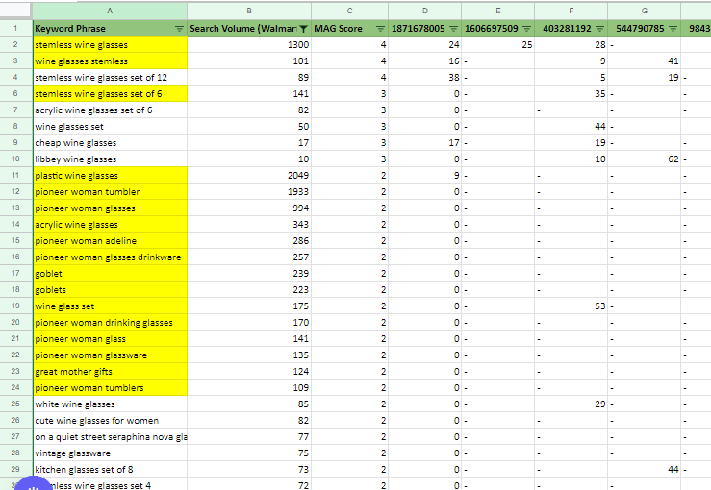Viewport: 711px width, 490px height.
Task: Click value 29 in white wine glasses row
Action: 571,404
